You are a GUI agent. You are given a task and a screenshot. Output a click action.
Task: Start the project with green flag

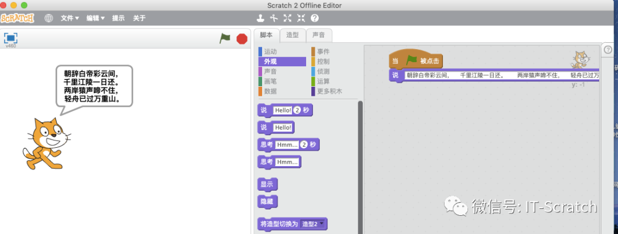225,39
